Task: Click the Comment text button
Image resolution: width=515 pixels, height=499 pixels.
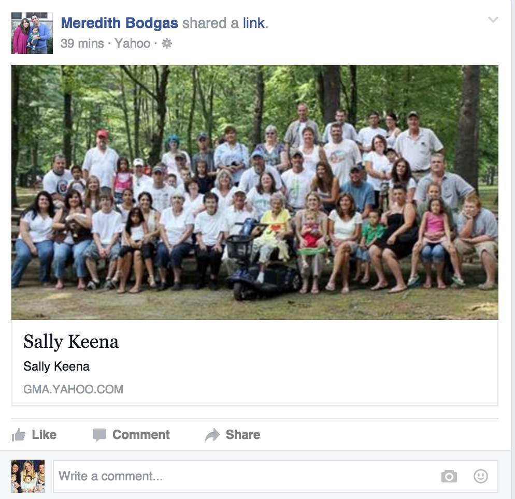Action: point(141,435)
